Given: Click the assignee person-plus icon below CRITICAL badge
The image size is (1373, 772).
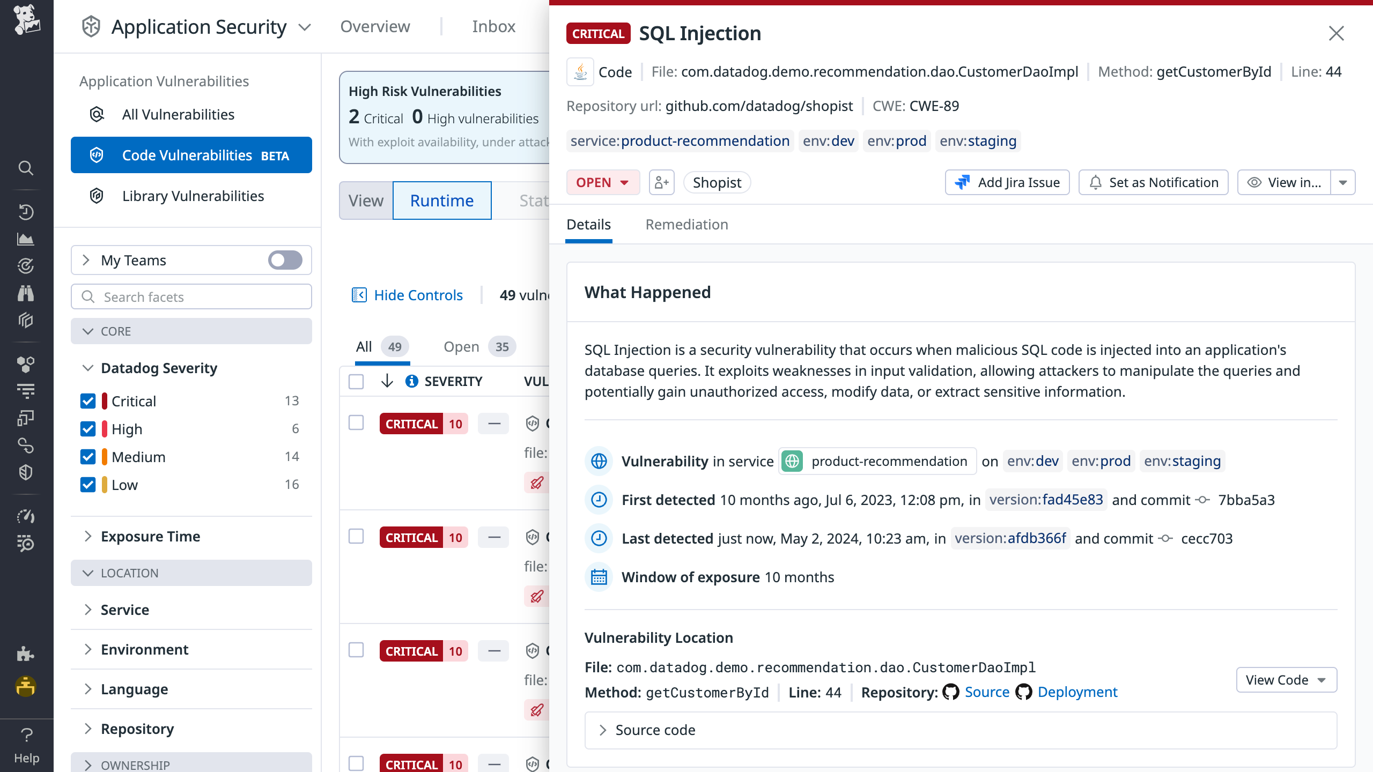Looking at the screenshot, I should tap(661, 182).
